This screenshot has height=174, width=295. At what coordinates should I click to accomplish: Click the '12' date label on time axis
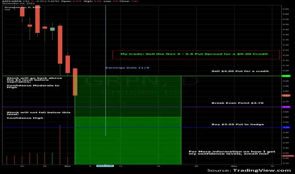[x=121, y=166]
